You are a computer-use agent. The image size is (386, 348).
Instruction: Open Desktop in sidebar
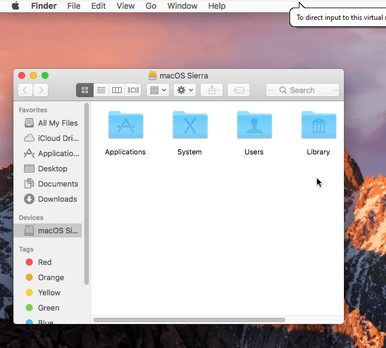tap(48, 168)
